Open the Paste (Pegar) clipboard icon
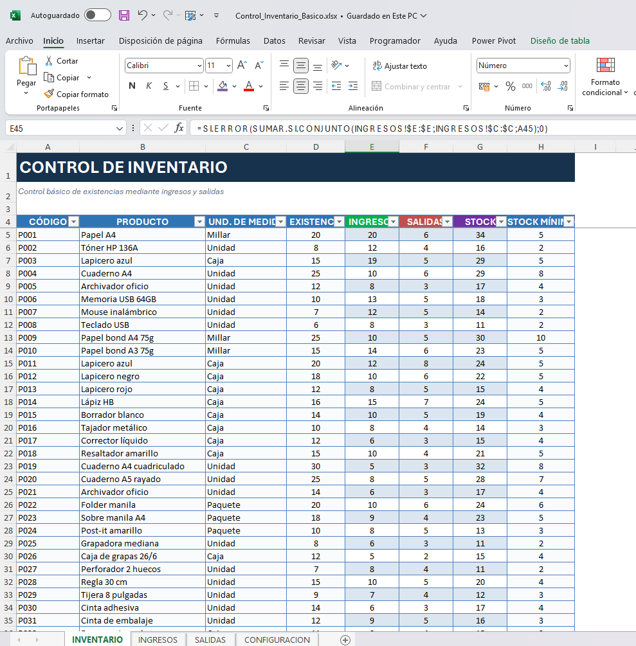 point(27,66)
